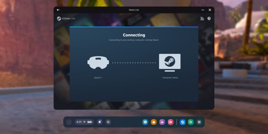The width and height of the screenshot is (268, 134).
Task: Click the Wi-Fi indicator in the dock
Action: (84, 122)
